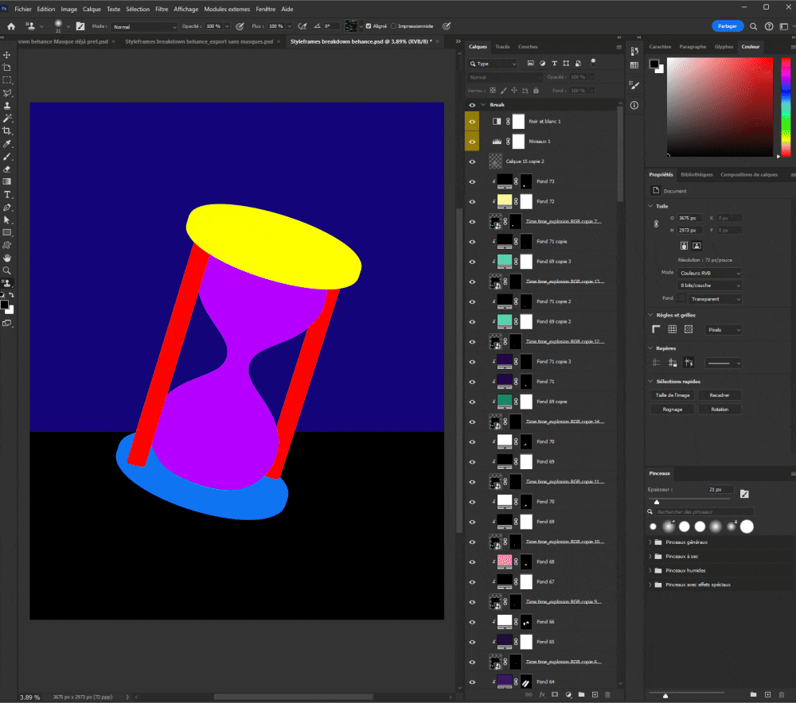796x703 pixels.
Task: Open the 8 bits/couche dropdown
Action: pyautogui.click(x=710, y=285)
